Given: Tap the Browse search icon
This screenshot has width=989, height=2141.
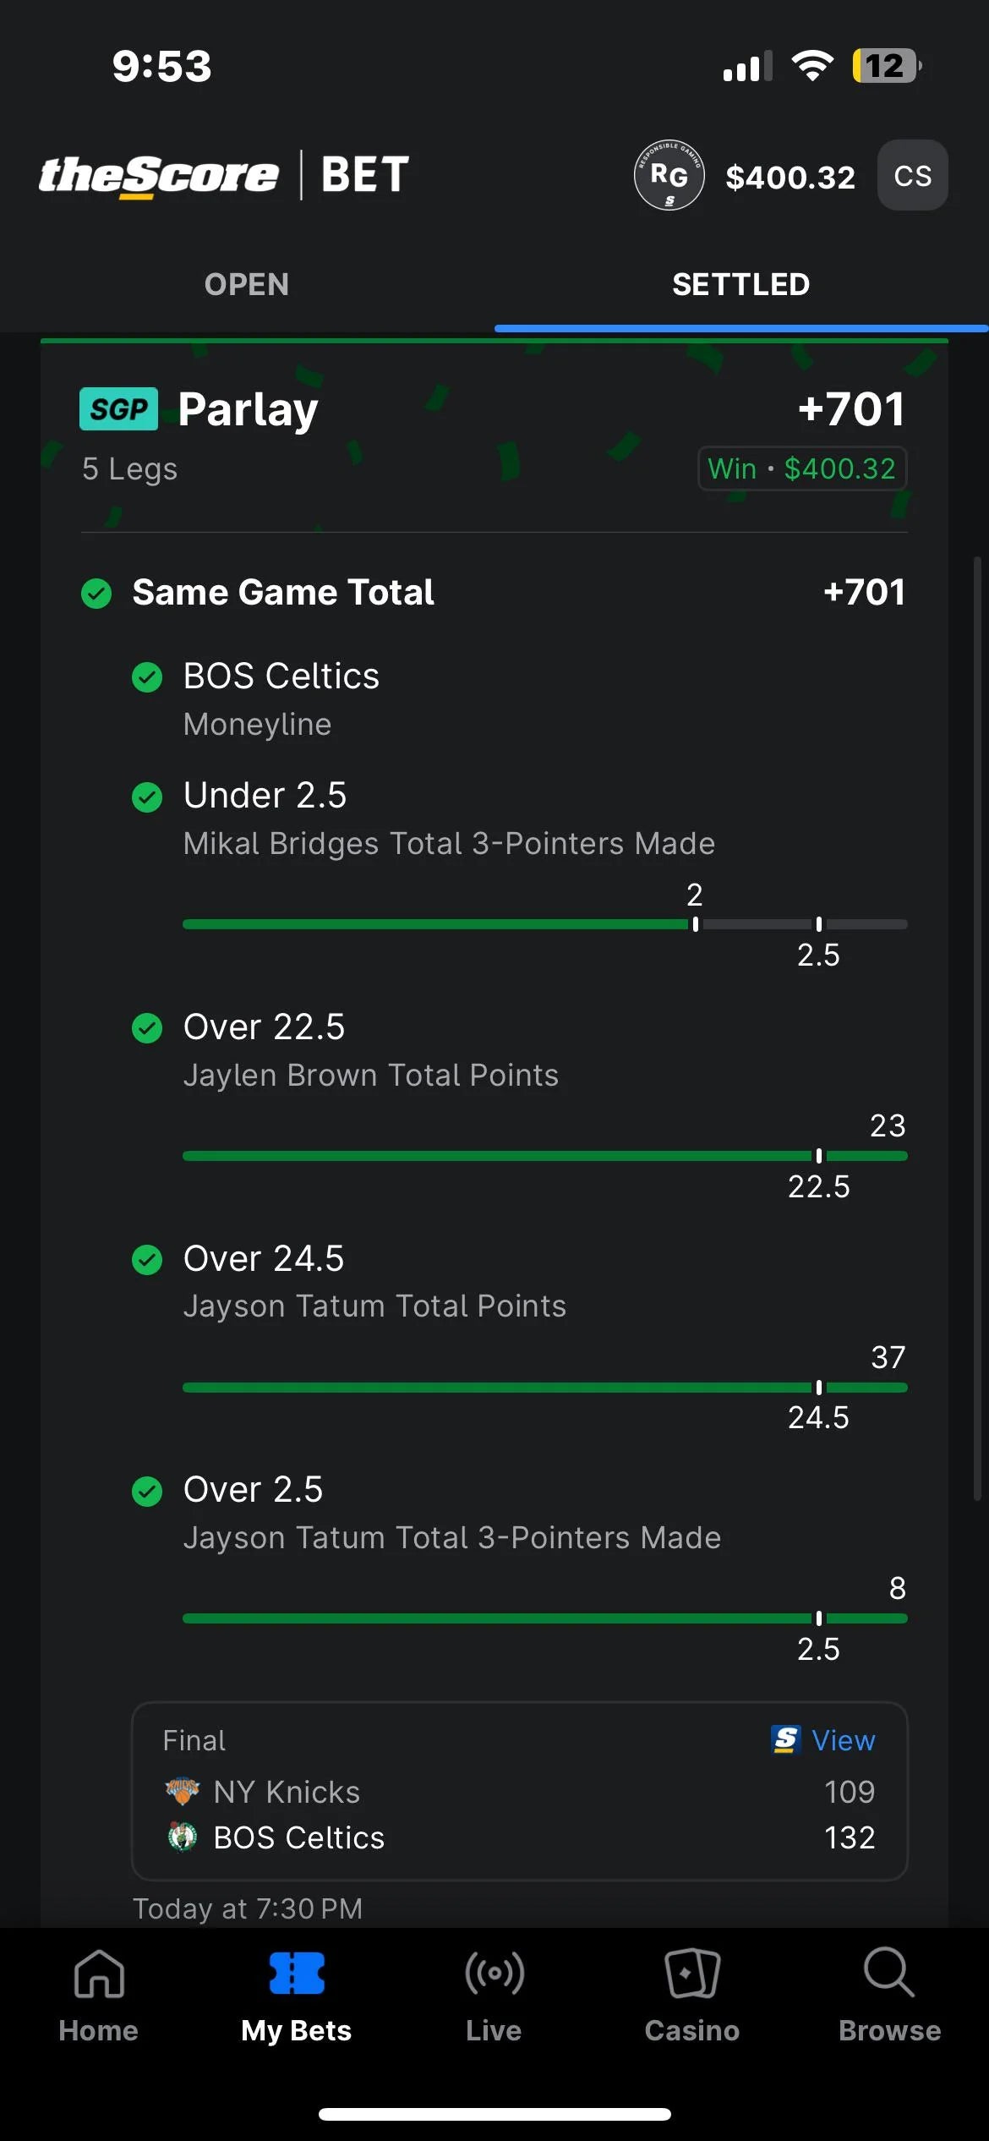Looking at the screenshot, I should [x=889, y=1975].
